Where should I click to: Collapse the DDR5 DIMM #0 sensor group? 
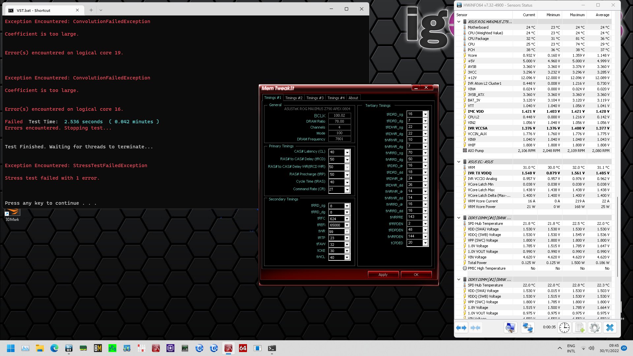pos(459,218)
